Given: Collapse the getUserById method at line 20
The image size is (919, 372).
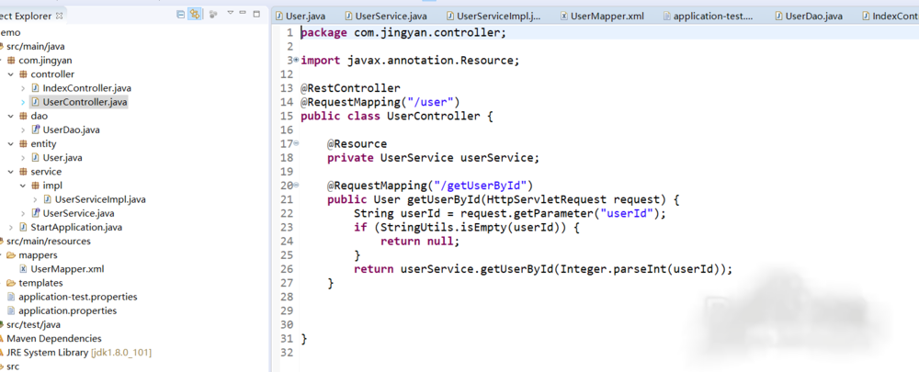Looking at the screenshot, I should pyautogui.click(x=296, y=186).
